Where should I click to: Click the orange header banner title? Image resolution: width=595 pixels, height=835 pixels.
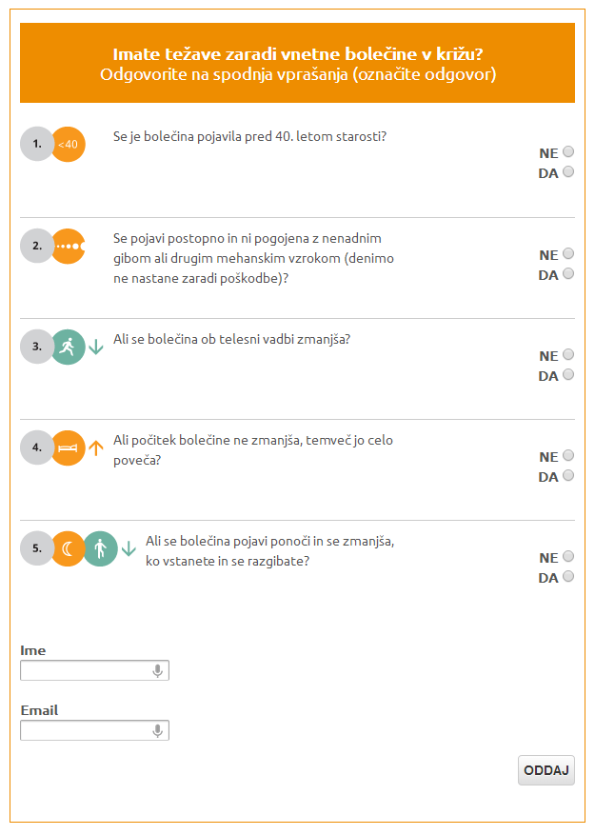(297, 54)
